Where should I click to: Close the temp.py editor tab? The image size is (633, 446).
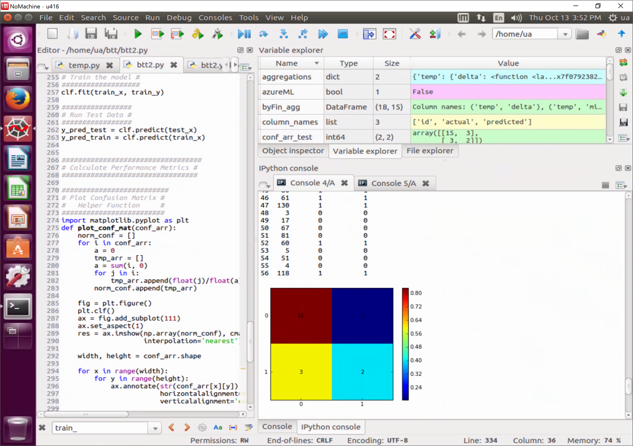(110, 65)
